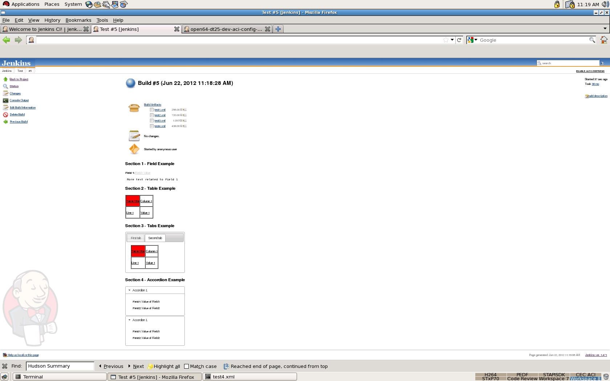
Task: Click the Firefox URL address bar
Action: click(240, 40)
